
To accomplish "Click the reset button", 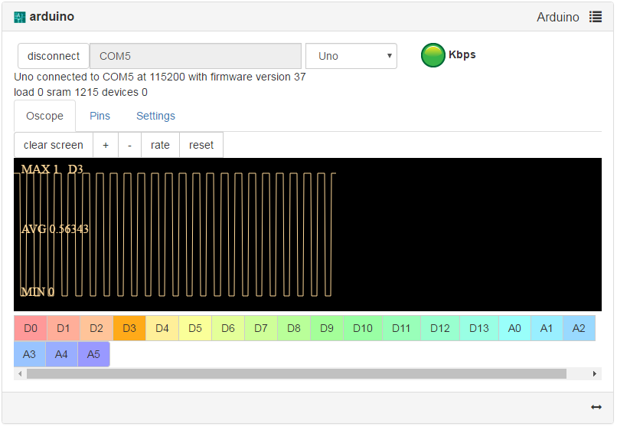I will 201,145.
